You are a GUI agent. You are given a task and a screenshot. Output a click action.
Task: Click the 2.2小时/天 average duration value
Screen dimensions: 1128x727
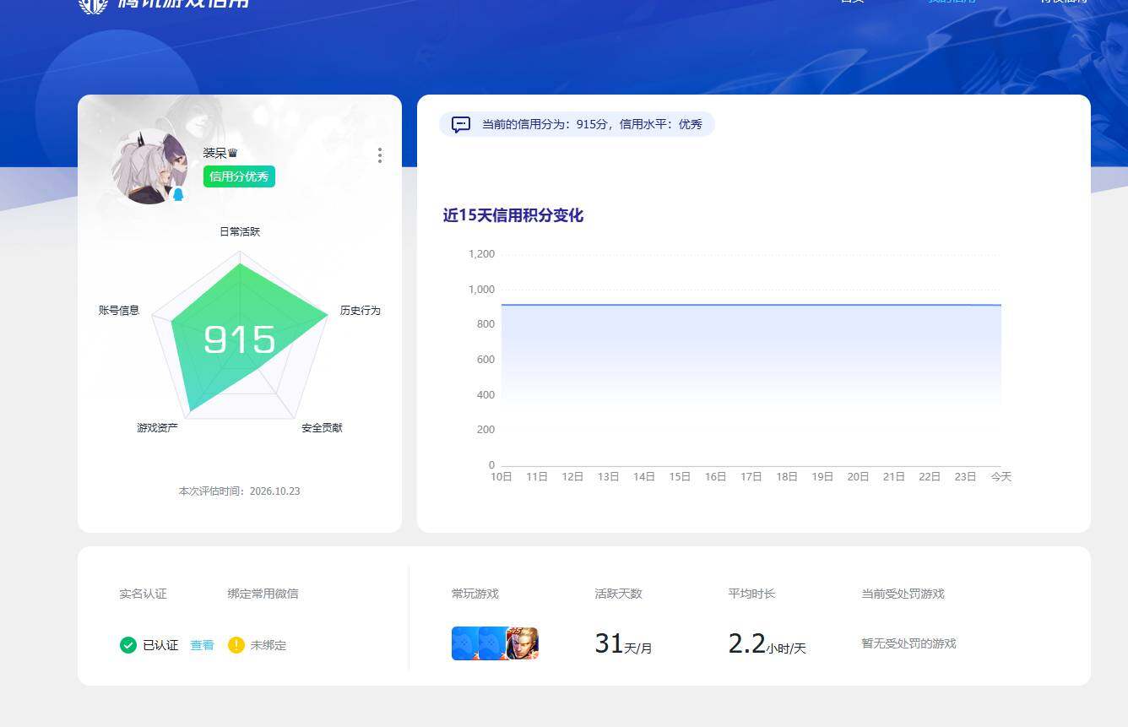click(767, 643)
